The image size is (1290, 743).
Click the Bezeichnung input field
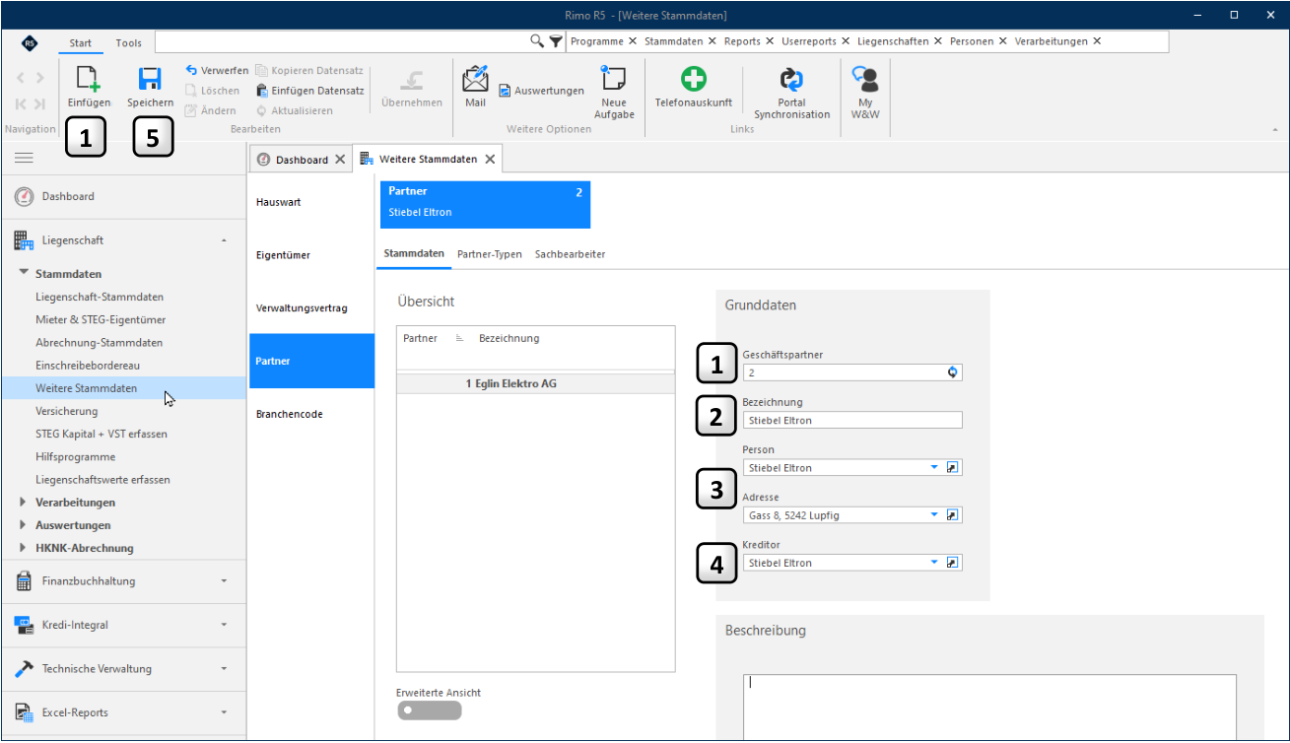(852, 420)
